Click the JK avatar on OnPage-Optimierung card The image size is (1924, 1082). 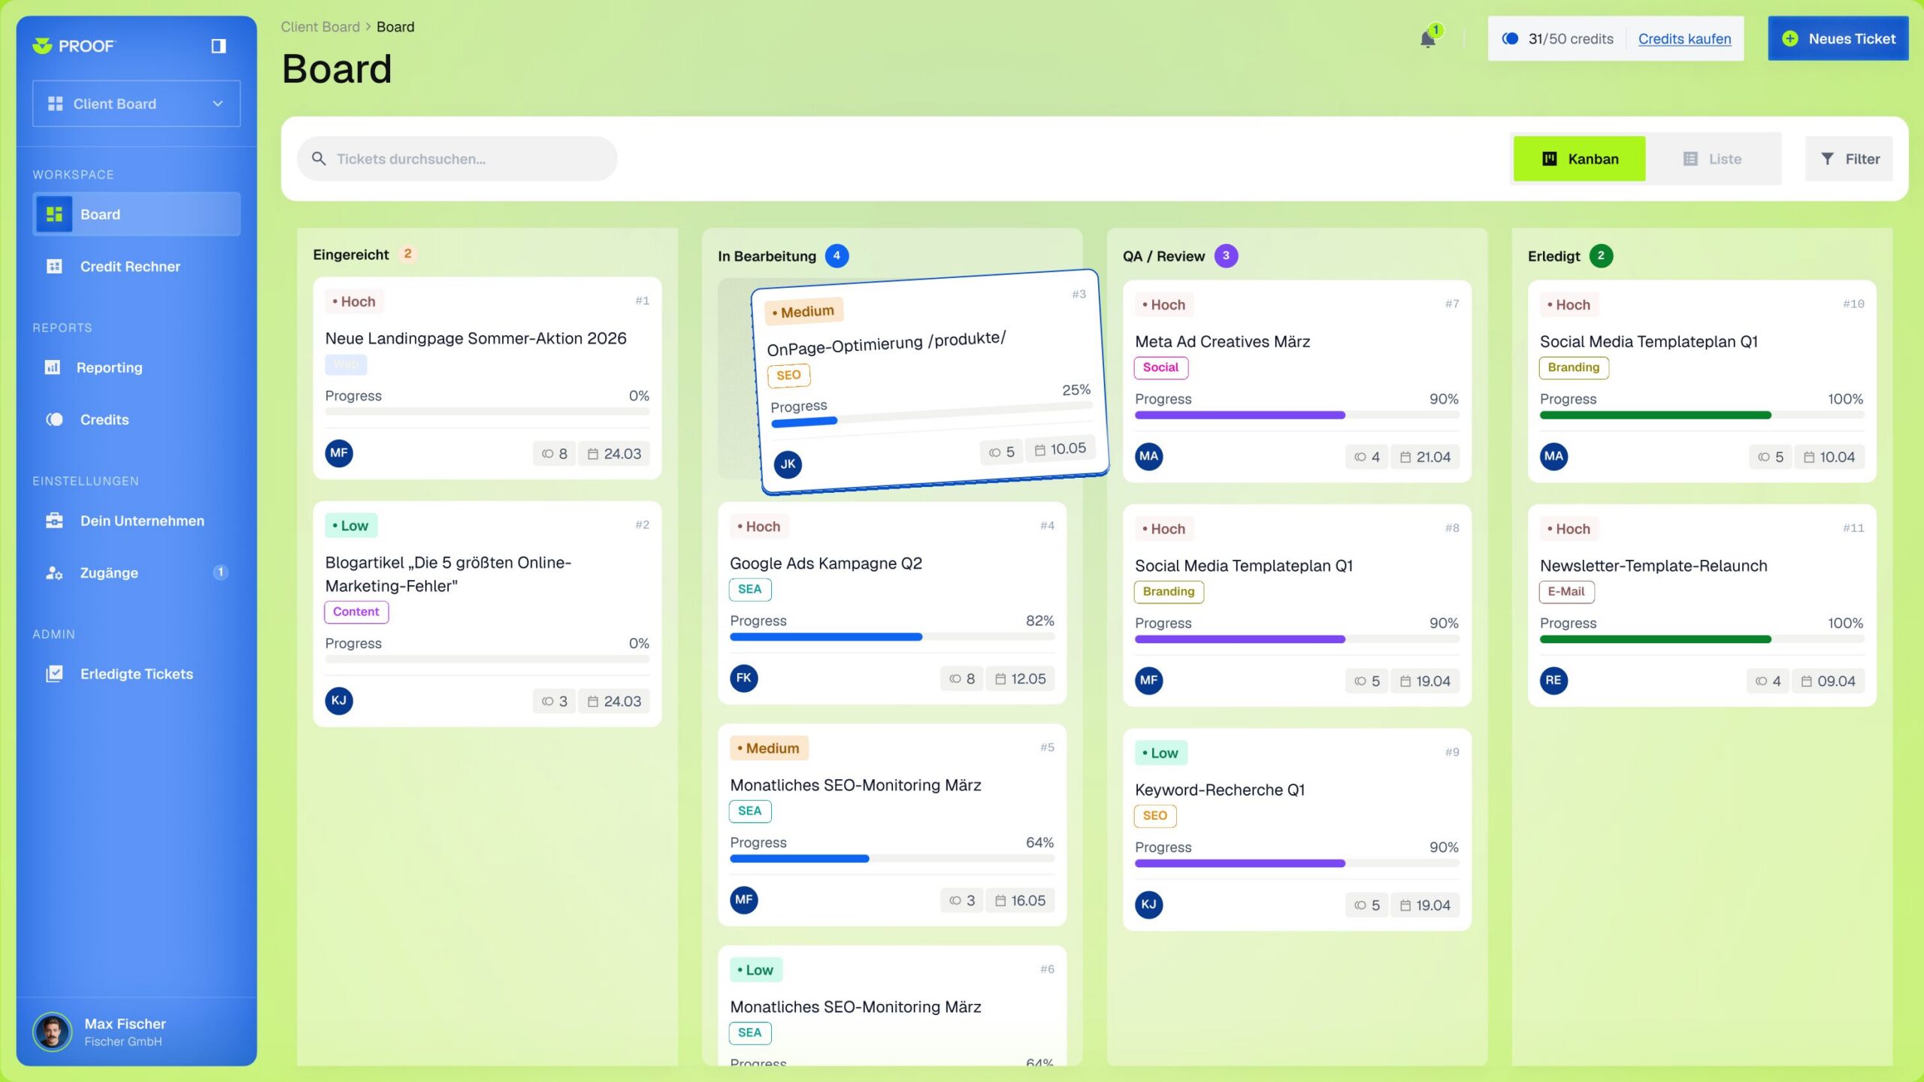click(788, 464)
